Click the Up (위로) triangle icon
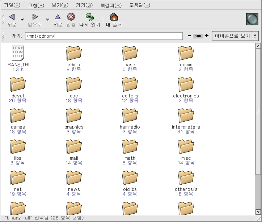The width and height of the screenshot is (262, 222). click(58, 17)
